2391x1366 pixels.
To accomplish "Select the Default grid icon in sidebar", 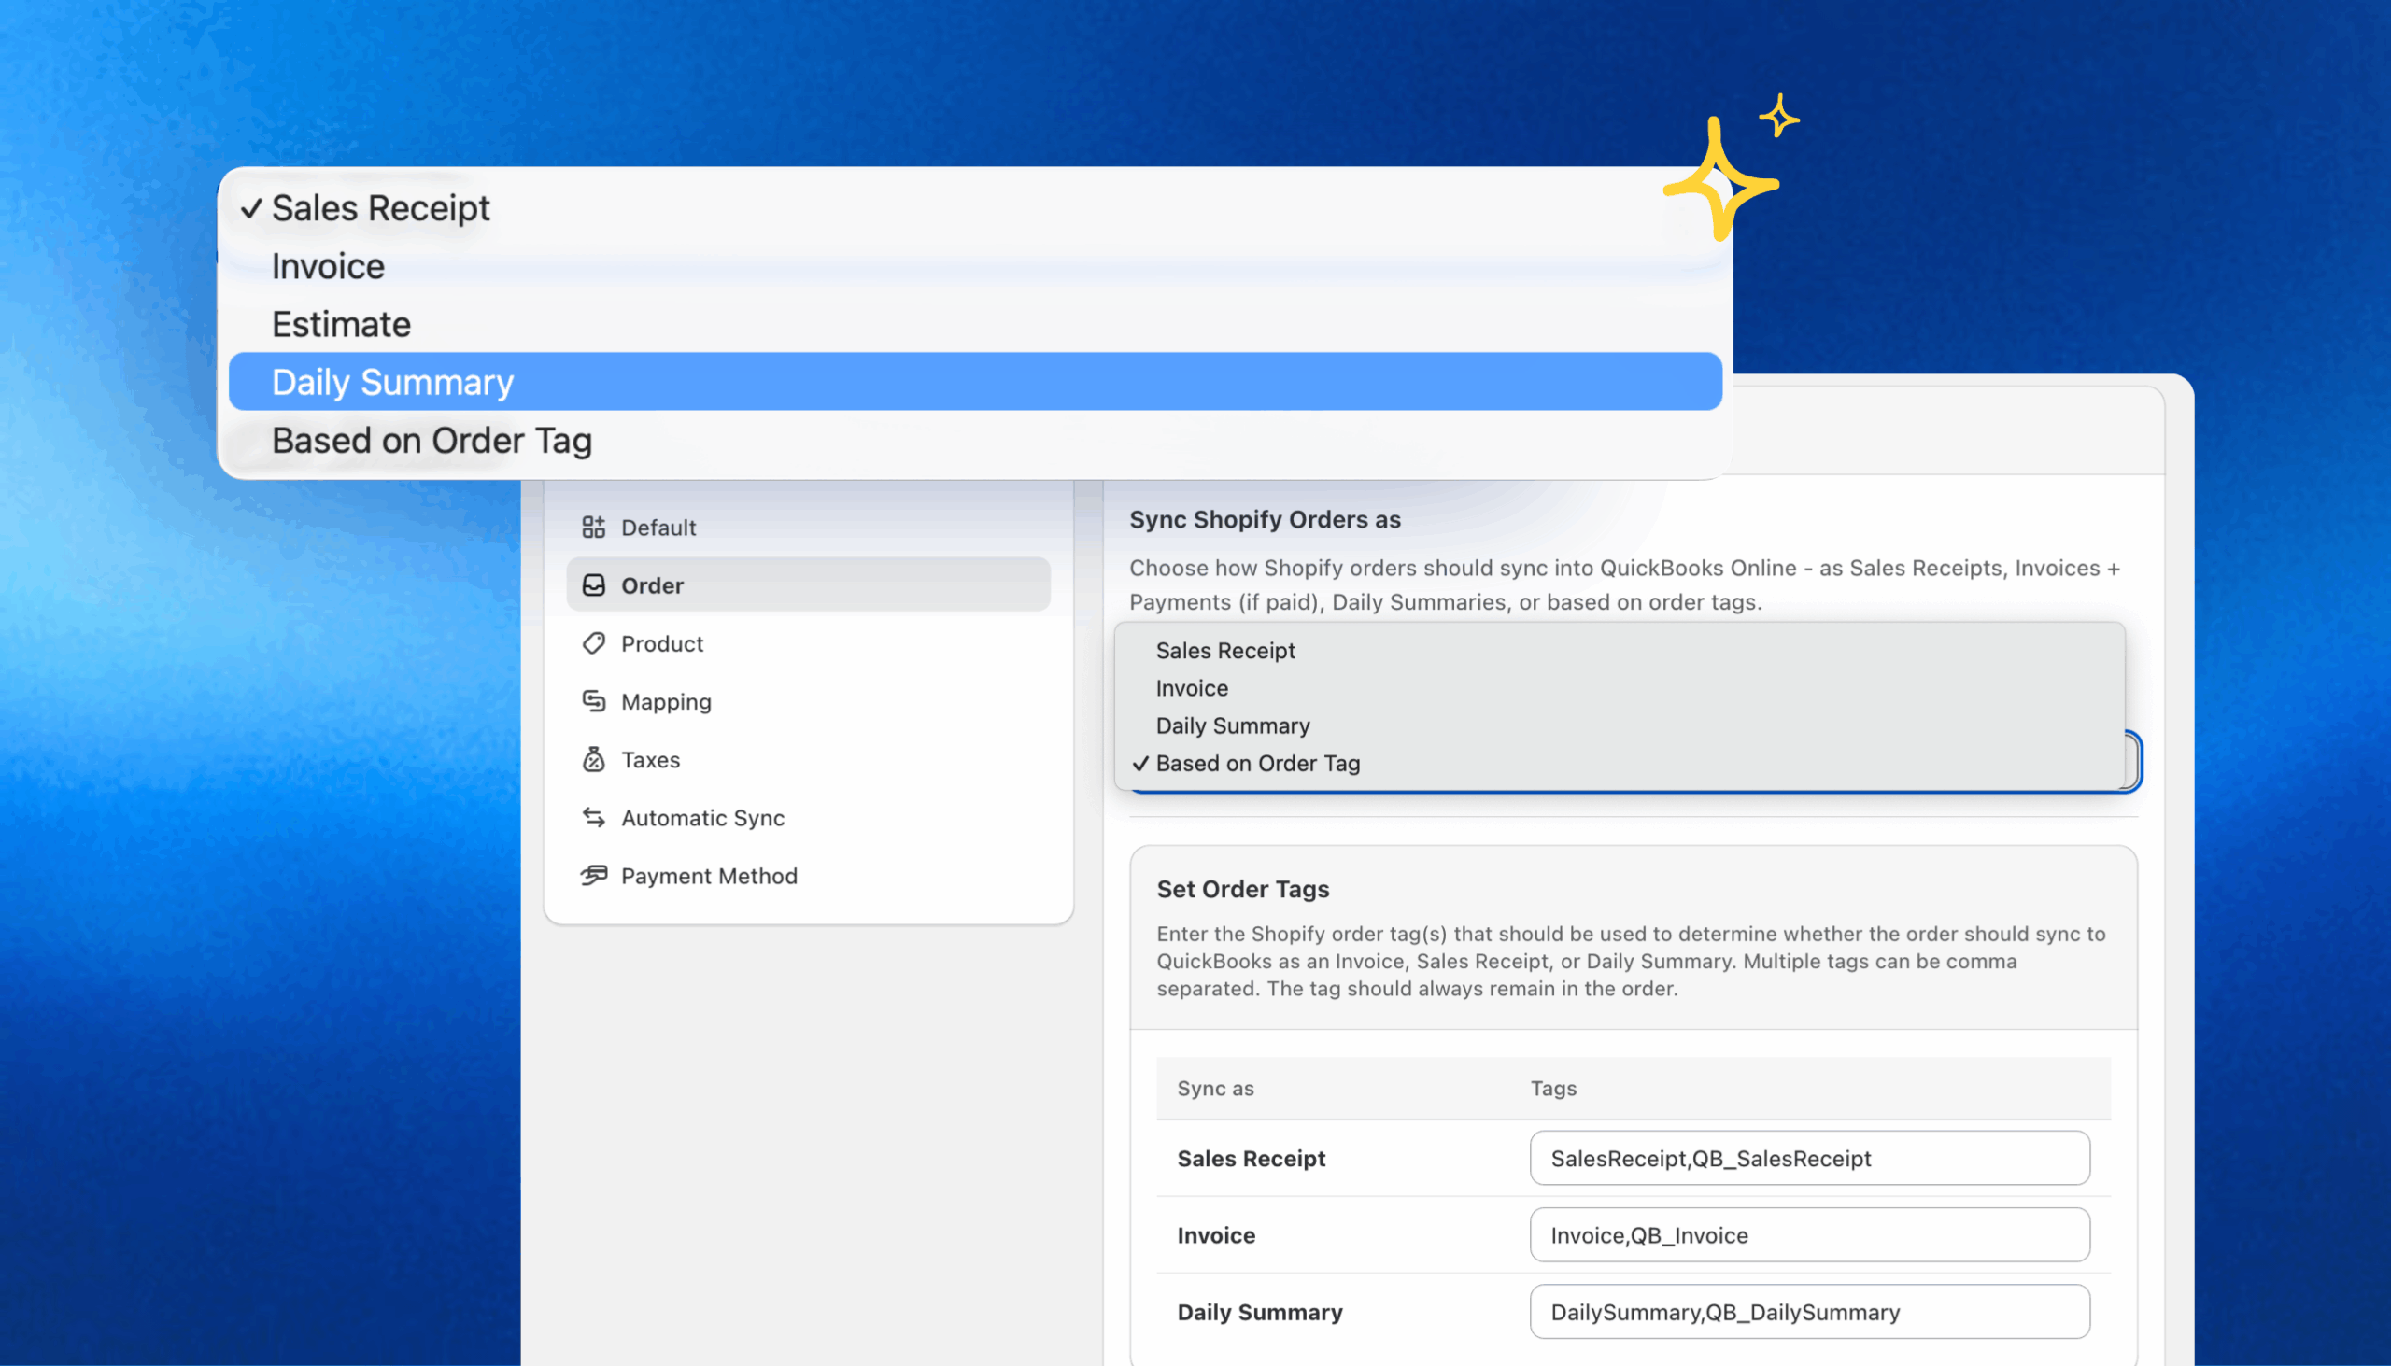I will tap(594, 528).
